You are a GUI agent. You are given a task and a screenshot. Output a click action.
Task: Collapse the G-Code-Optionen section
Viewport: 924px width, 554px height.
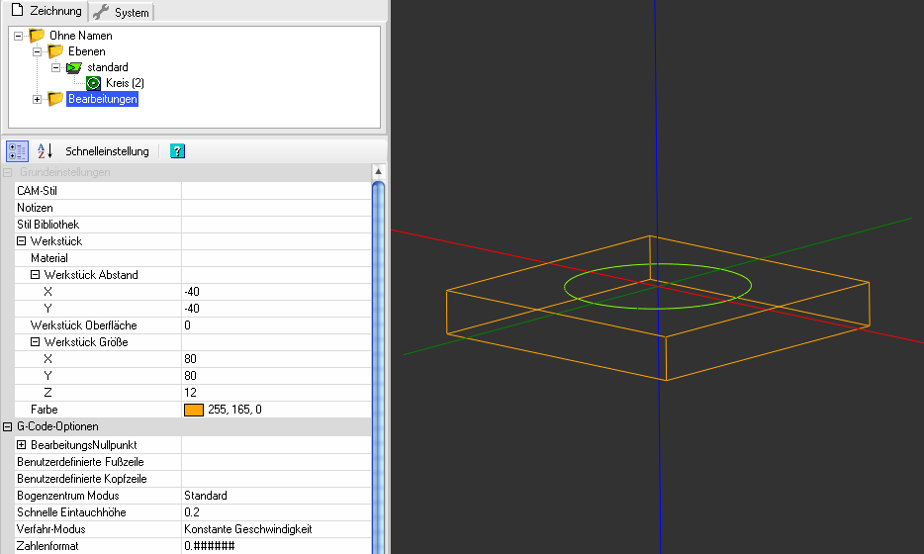tap(8, 426)
